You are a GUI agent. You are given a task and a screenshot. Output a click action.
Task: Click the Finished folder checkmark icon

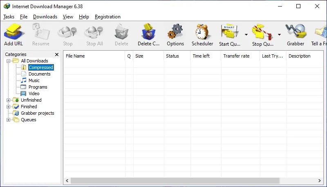click(16, 107)
